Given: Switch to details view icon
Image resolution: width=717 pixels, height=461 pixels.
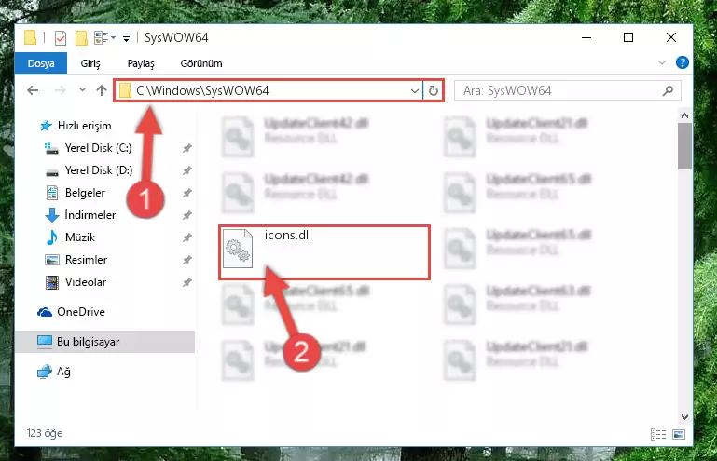Looking at the screenshot, I should pyautogui.click(x=658, y=435).
